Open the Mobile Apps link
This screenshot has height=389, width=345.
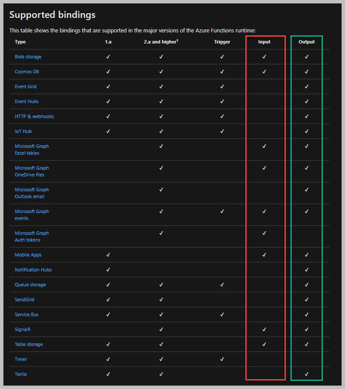pos(28,255)
